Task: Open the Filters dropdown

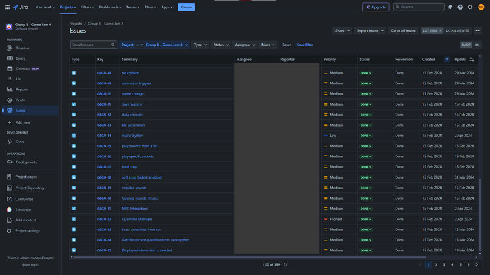Action: click(x=87, y=7)
